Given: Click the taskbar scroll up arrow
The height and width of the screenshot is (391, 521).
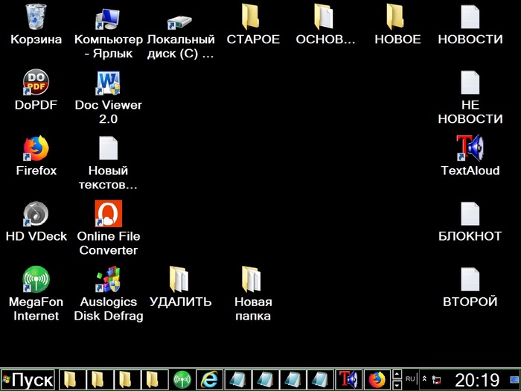Looking at the screenshot, I should coord(397,375).
